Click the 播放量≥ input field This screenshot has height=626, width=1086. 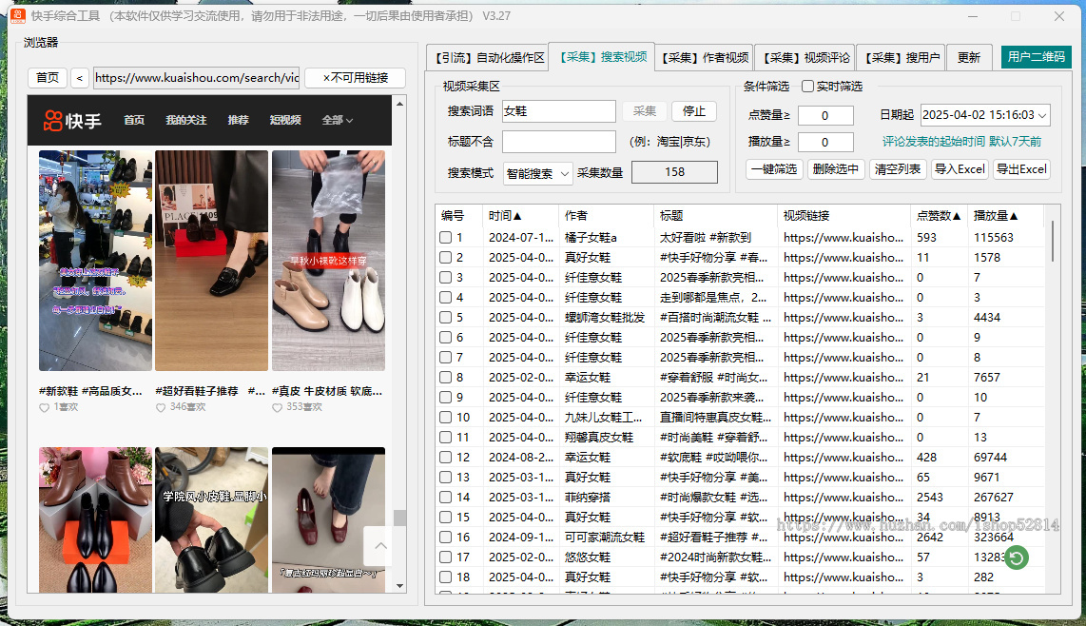pos(824,142)
